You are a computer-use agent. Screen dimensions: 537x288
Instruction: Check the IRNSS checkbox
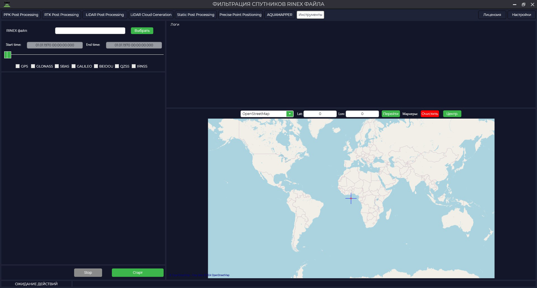[x=134, y=66]
